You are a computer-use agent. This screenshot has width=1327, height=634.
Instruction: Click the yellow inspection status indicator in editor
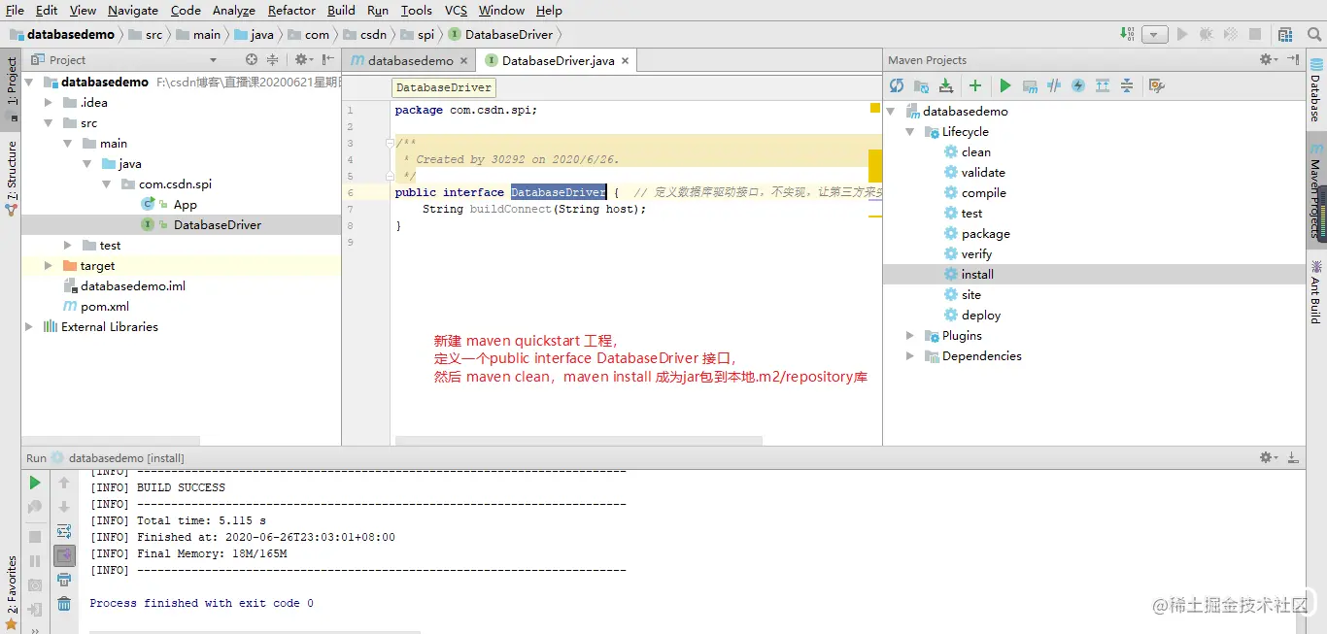(x=875, y=108)
